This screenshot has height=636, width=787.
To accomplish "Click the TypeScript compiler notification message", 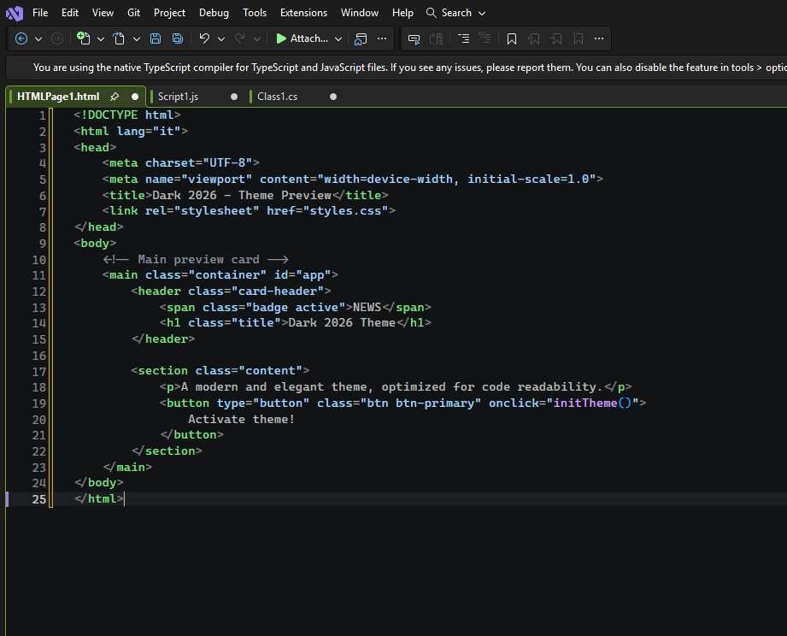I will click(409, 68).
